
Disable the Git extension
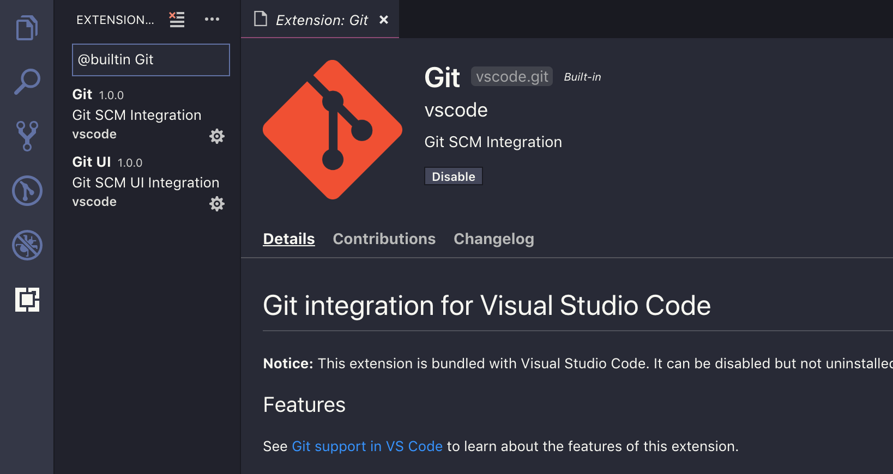pos(453,177)
